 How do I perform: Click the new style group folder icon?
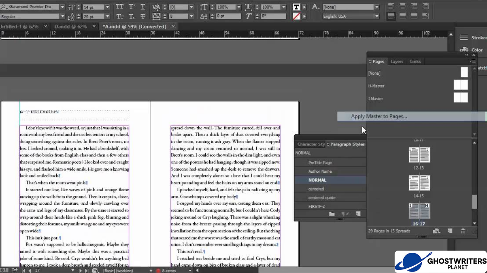tap(332, 214)
